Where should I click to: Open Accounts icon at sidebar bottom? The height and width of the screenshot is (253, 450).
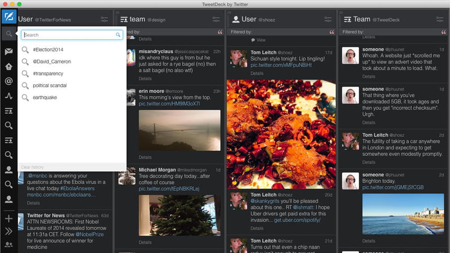point(9,245)
